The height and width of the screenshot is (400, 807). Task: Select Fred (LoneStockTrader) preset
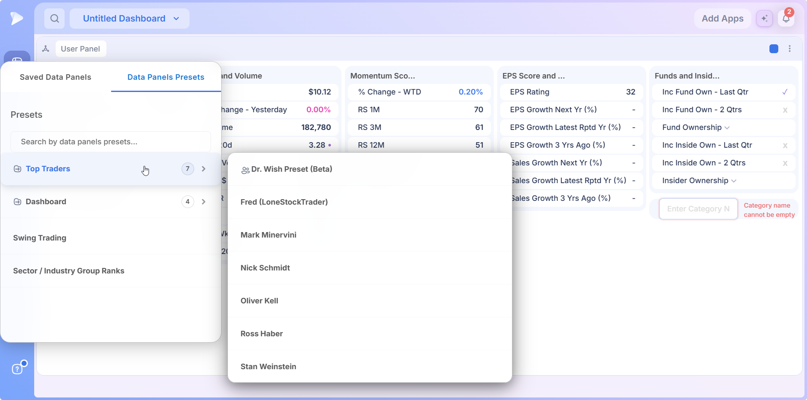click(x=370, y=202)
